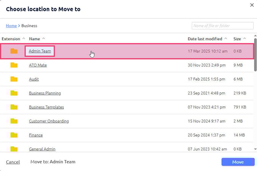This screenshot has width=257, height=171.
Task: Click the Move to: Admin Team label
Action: pos(53,162)
